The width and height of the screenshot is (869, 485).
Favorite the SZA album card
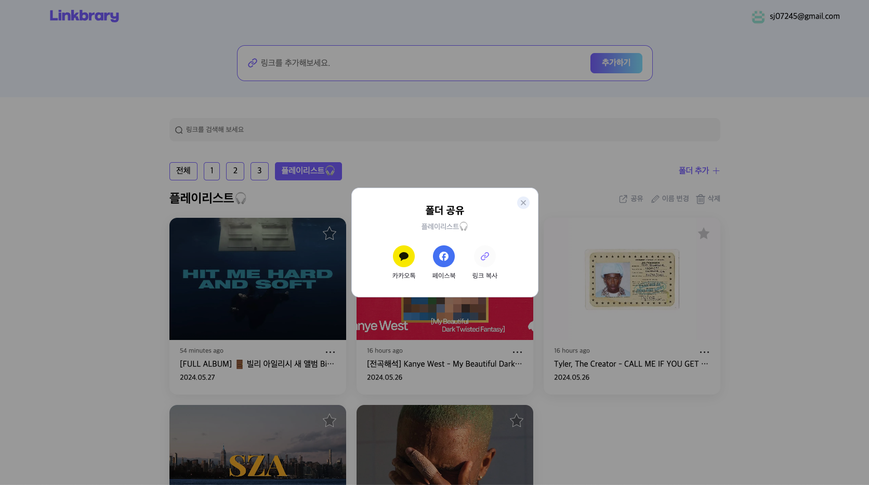[x=330, y=421]
